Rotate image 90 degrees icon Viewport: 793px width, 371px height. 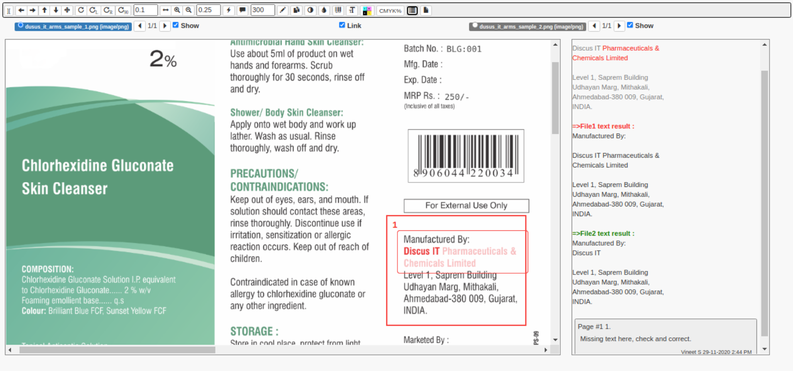pos(123,10)
